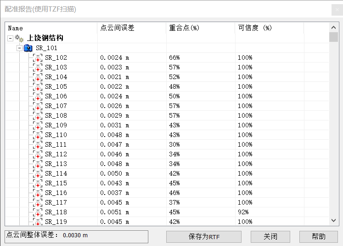This screenshot has height=246, width=343.
Task: Click the 100% confidence value of SR_106
Action: [245, 96]
